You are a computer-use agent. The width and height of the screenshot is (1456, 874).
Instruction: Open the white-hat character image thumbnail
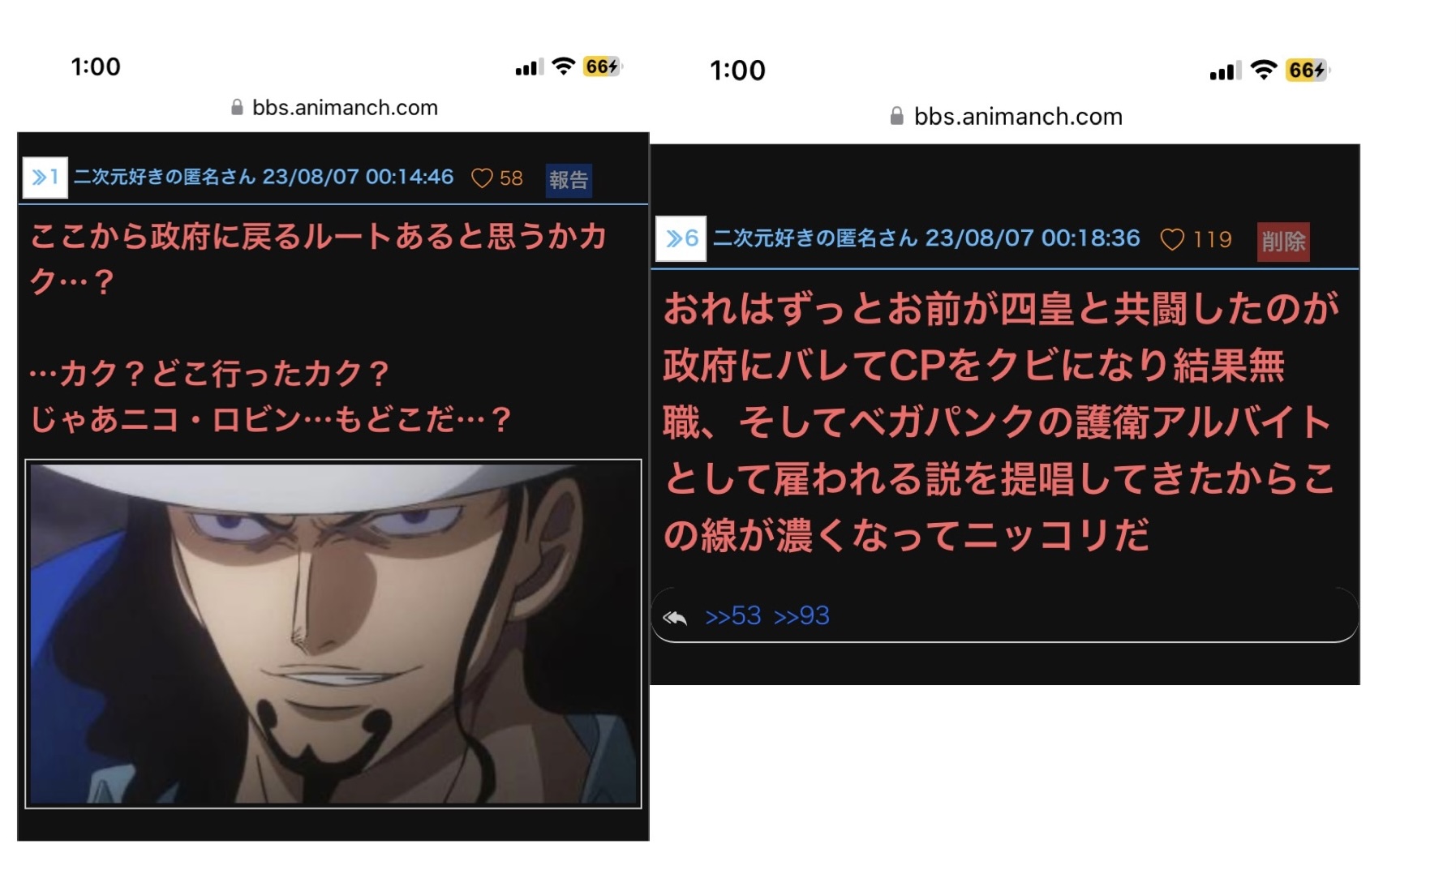[333, 634]
